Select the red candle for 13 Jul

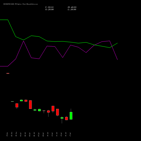(53, 109)
